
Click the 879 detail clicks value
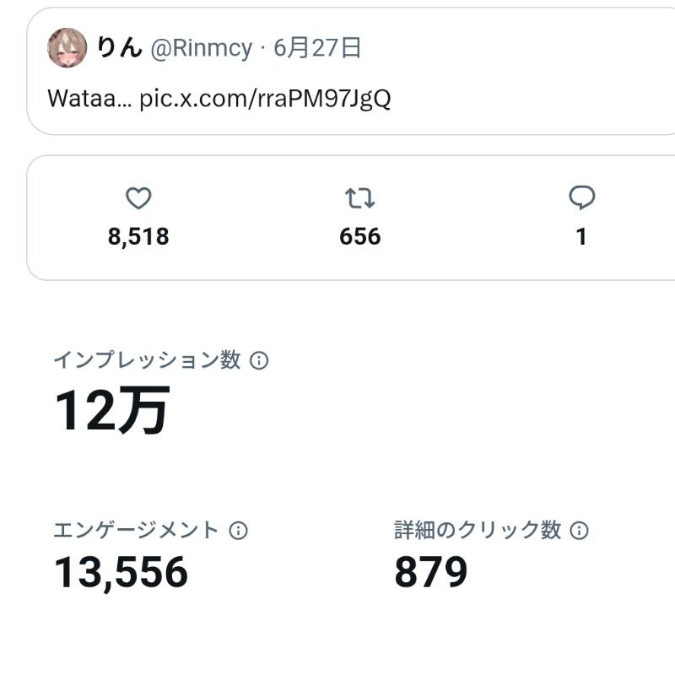click(431, 572)
